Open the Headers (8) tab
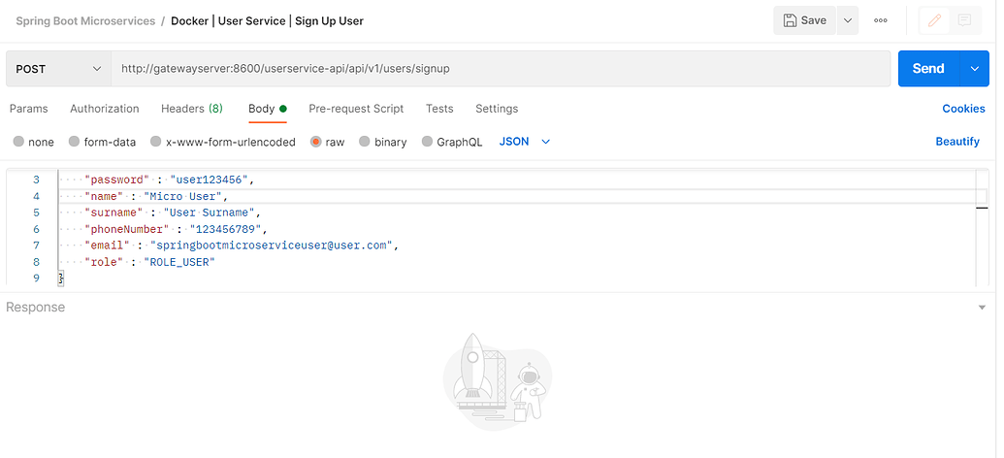Image resolution: width=1004 pixels, height=458 pixels. [192, 109]
